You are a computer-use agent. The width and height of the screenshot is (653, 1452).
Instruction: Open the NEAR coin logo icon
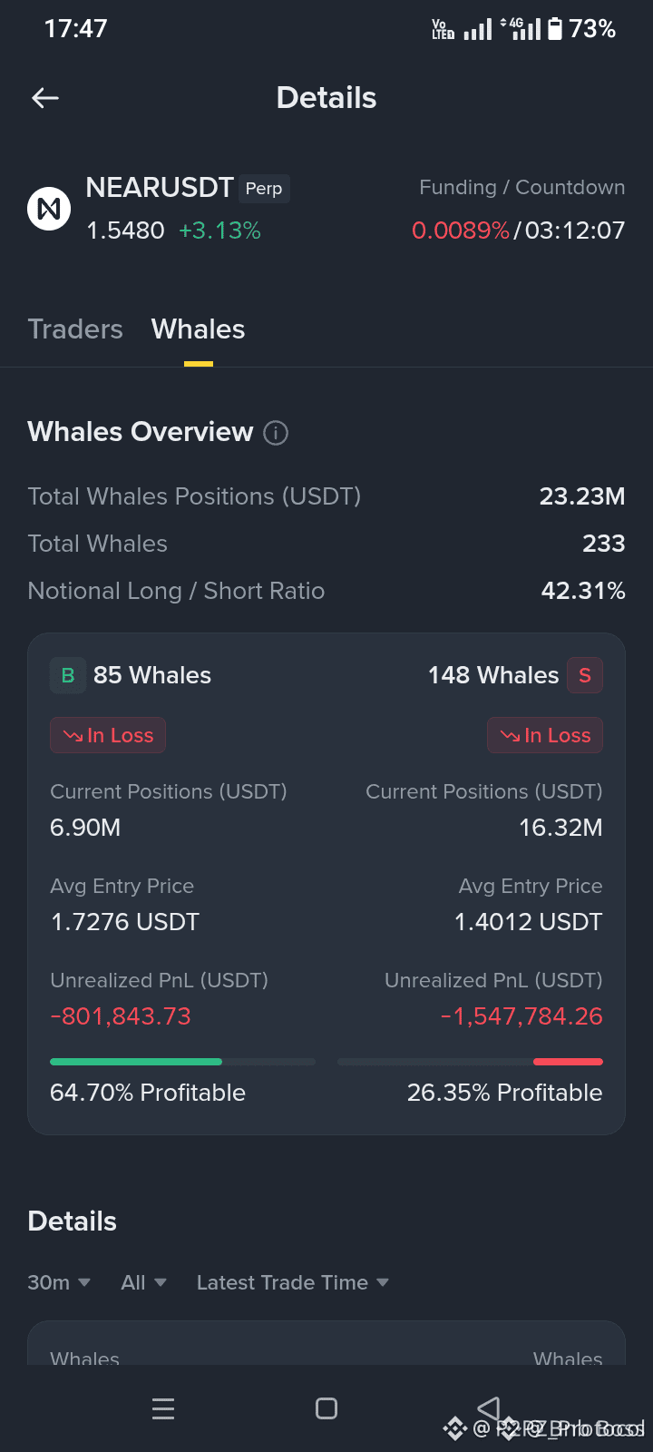pyautogui.click(x=49, y=209)
